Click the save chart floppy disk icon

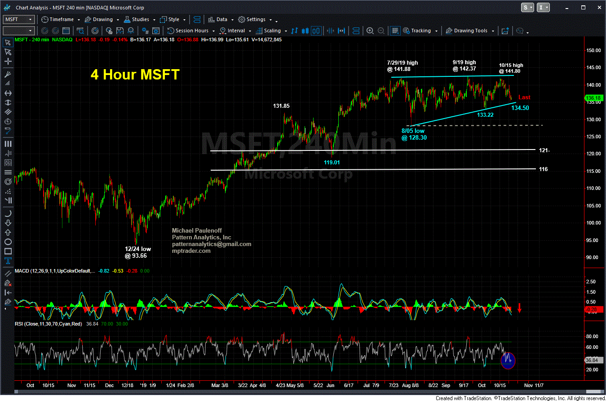click(121, 31)
